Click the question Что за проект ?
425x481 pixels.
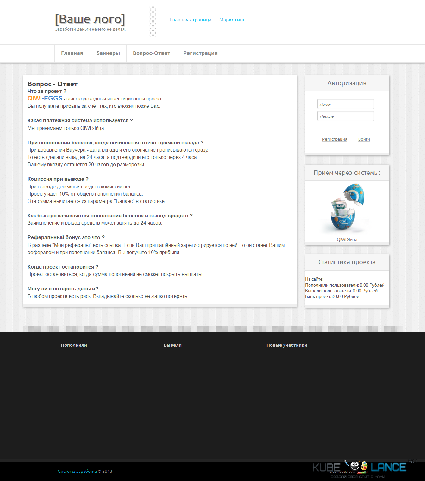pyautogui.click(x=47, y=91)
